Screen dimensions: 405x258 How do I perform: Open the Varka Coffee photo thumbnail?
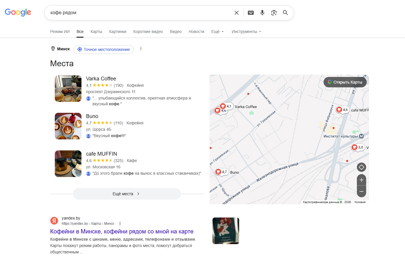point(68,89)
